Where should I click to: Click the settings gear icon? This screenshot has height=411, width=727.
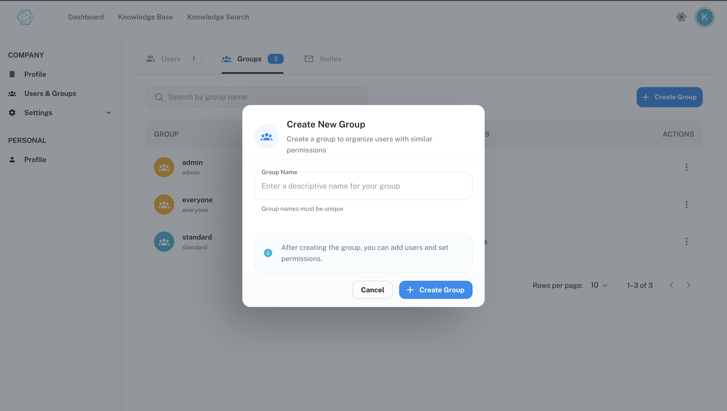tap(681, 17)
